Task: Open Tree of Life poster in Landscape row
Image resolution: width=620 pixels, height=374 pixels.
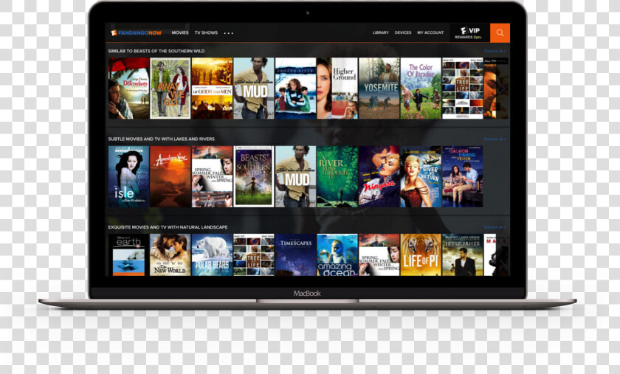Action: tap(253, 254)
